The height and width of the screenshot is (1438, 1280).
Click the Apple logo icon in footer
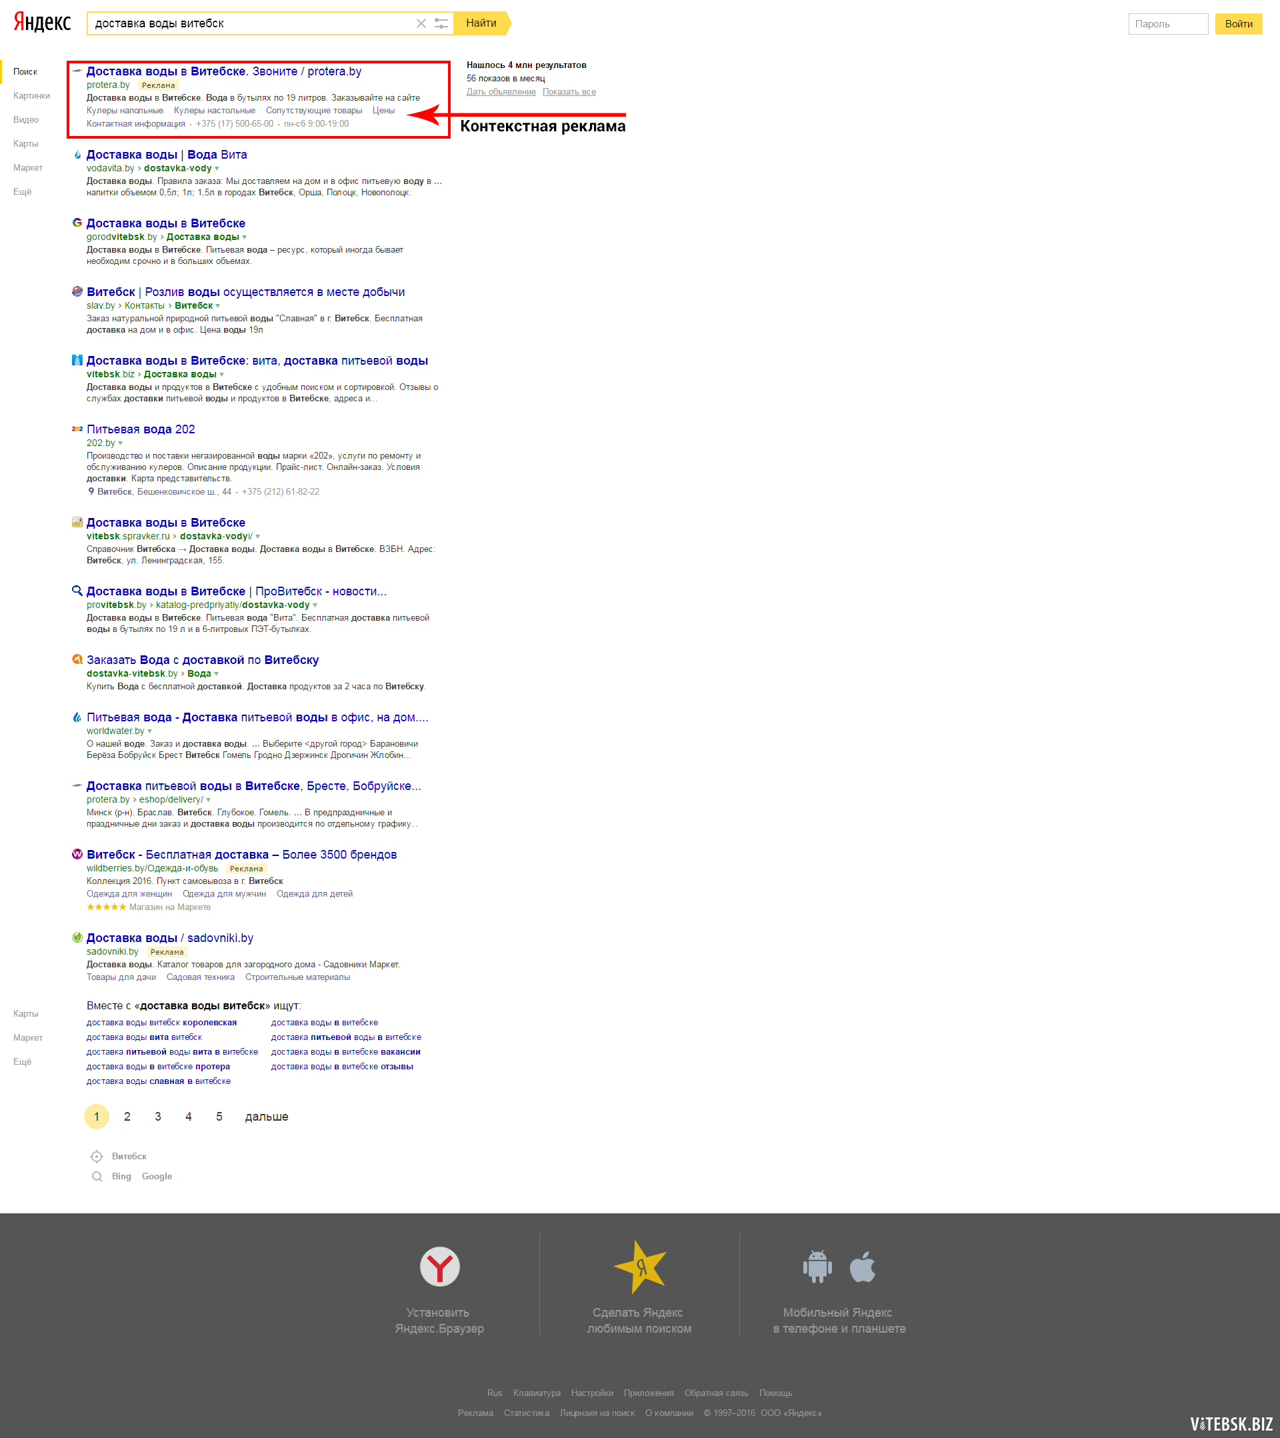862,1267
